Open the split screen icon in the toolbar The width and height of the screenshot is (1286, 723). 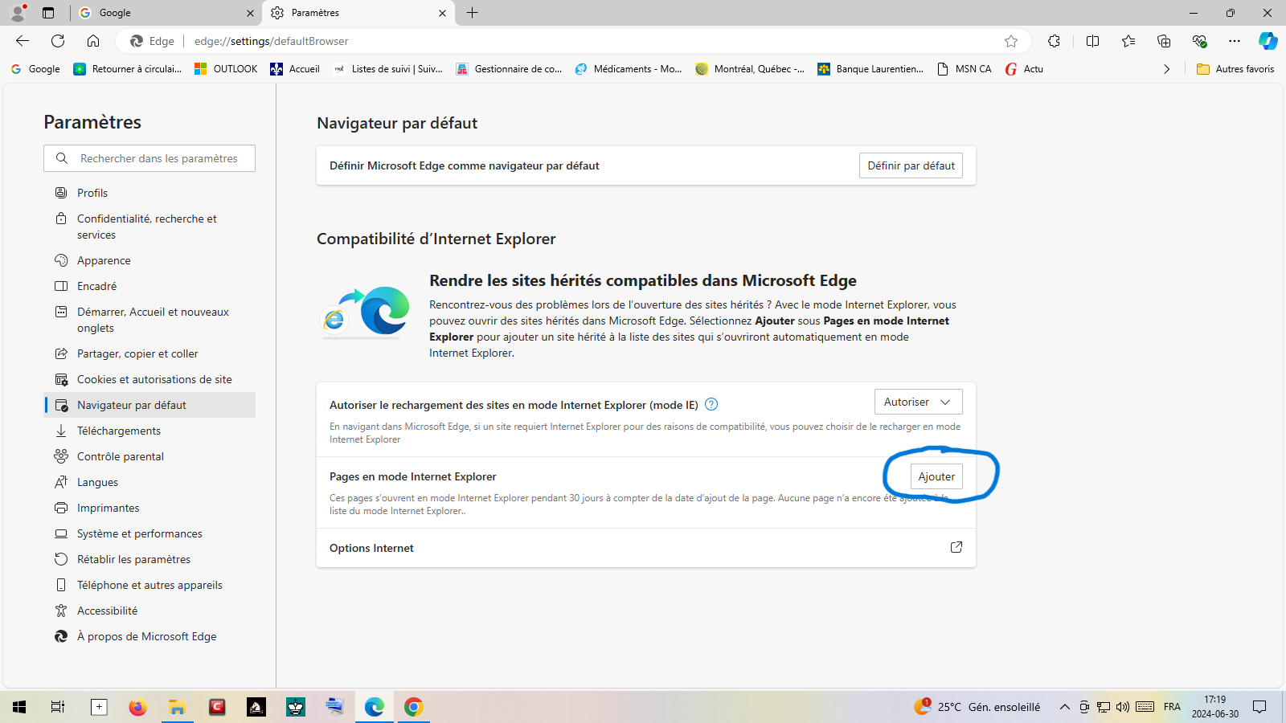click(x=1092, y=41)
